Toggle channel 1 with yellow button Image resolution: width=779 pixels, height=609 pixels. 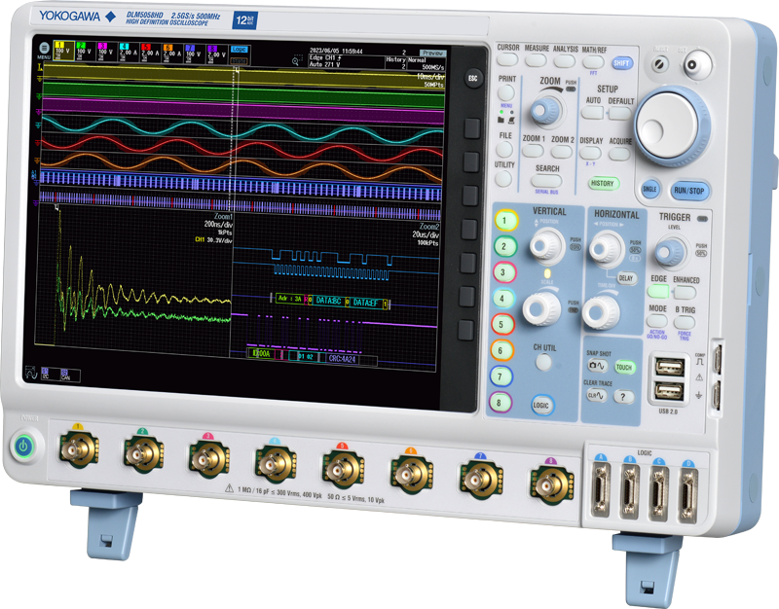tap(503, 220)
